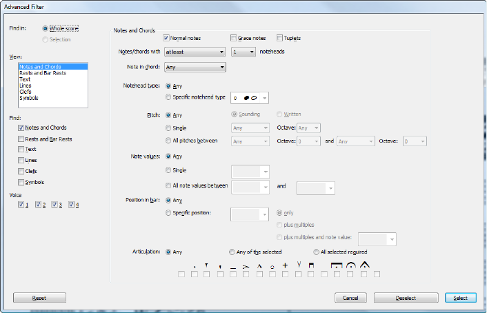This screenshot has height=313, width=487.
Task: Select the triangular short fermata symbol
Action: pos(365,265)
